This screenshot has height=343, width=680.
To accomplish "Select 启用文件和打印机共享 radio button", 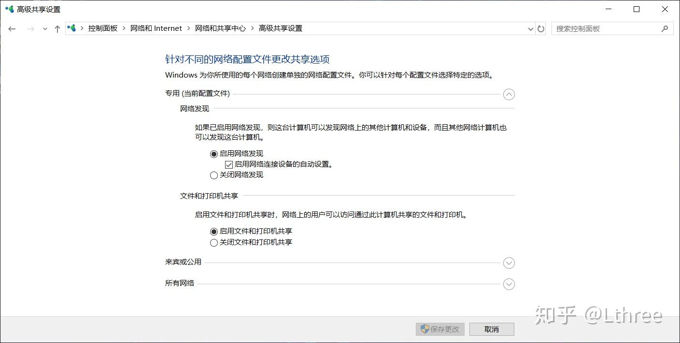I will 214,232.
